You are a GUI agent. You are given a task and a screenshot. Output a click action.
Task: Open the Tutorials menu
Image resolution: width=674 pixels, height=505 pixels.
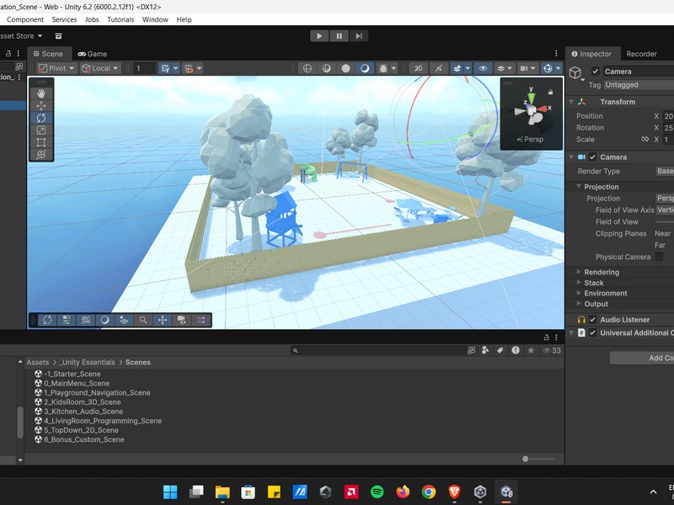(x=120, y=19)
